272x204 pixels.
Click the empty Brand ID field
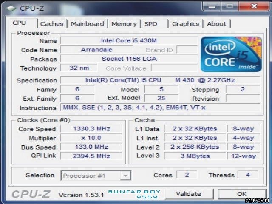click(x=187, y=50)
